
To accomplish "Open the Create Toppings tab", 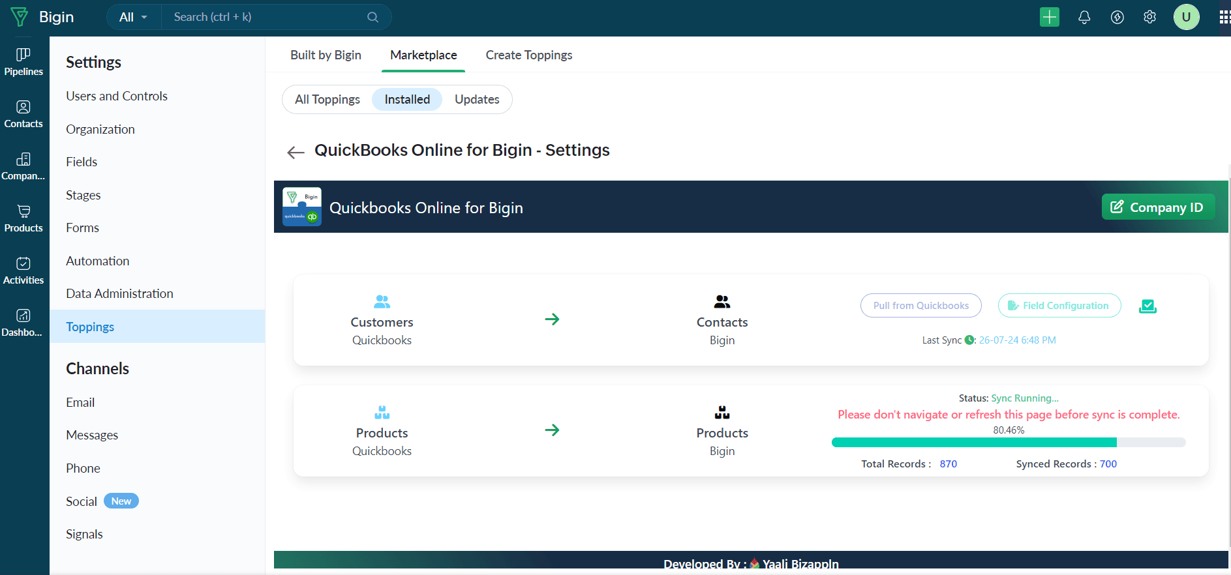I will click(x=528, y=55).
